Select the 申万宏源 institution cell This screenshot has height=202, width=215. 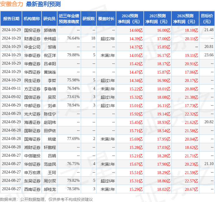coord(32,173)
